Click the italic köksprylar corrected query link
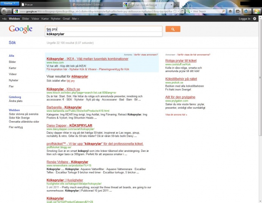The height and width of the screenshot is (203, 262). coord(80,77)
